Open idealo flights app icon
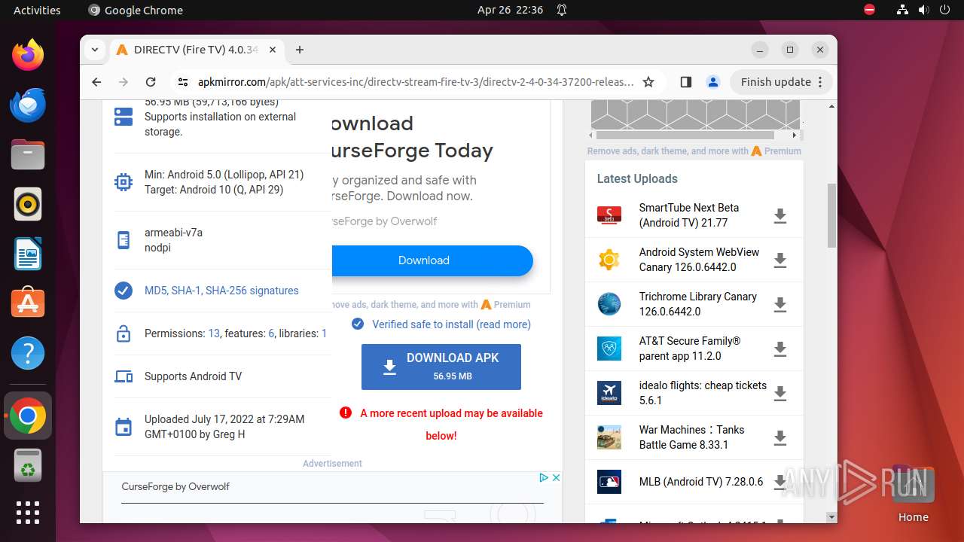 coord(609,393)
